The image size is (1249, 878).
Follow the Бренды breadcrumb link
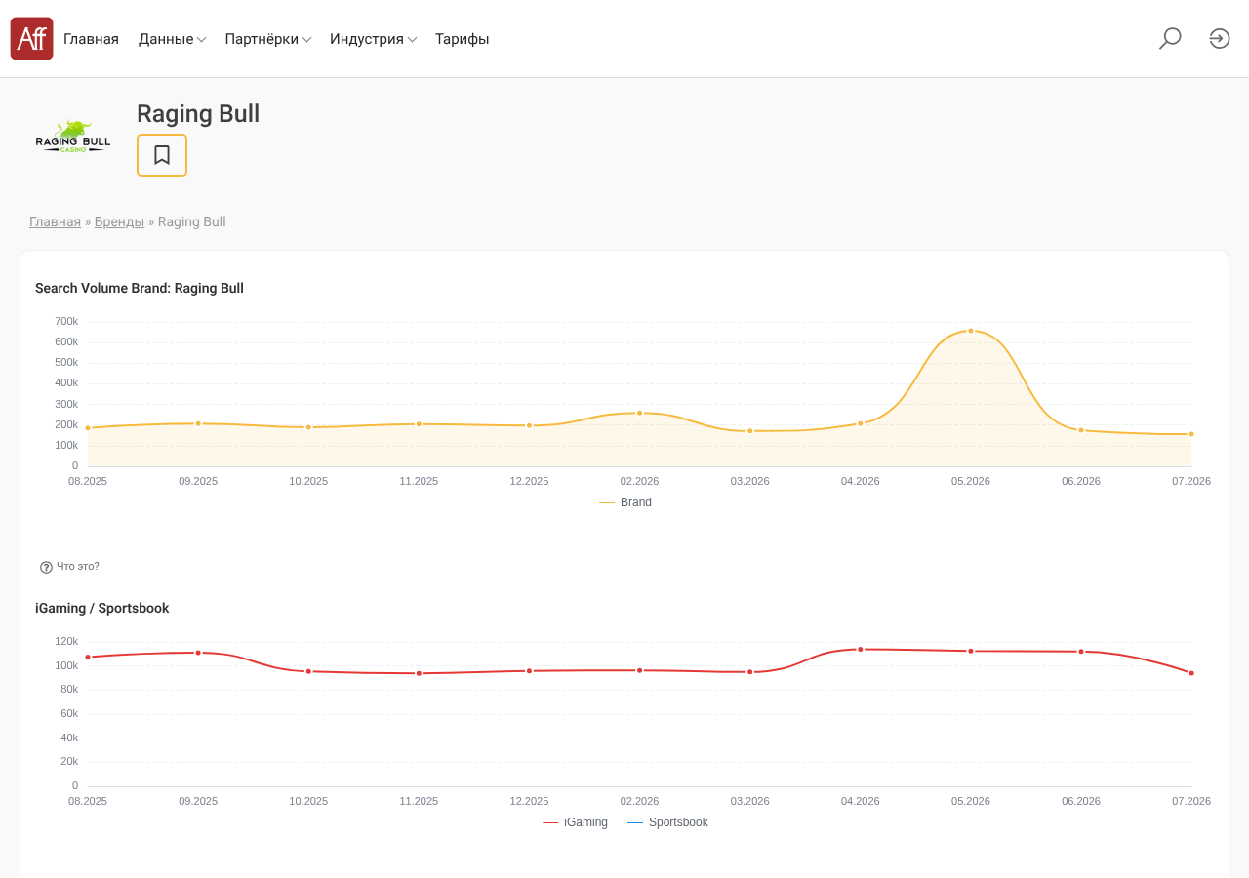click(119, 221)
